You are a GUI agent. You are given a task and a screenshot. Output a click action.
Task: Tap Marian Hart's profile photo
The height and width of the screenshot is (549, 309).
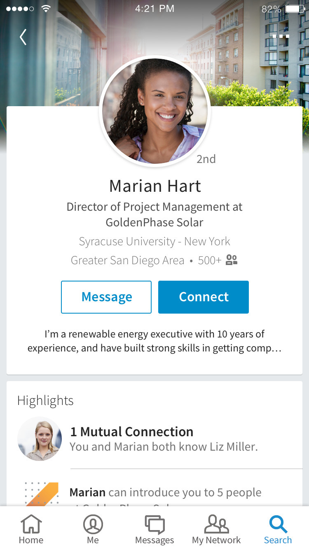[x=155, y=111]
